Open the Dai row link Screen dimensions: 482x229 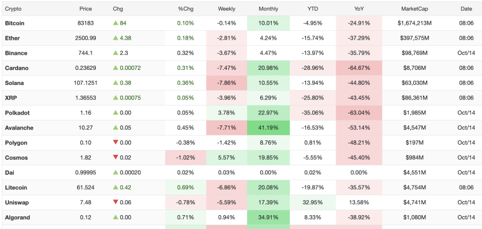(9, 172)
